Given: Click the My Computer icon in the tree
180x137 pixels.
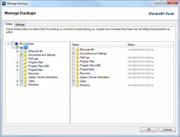Looking at the screenshot, I should [x=17, y=44].
